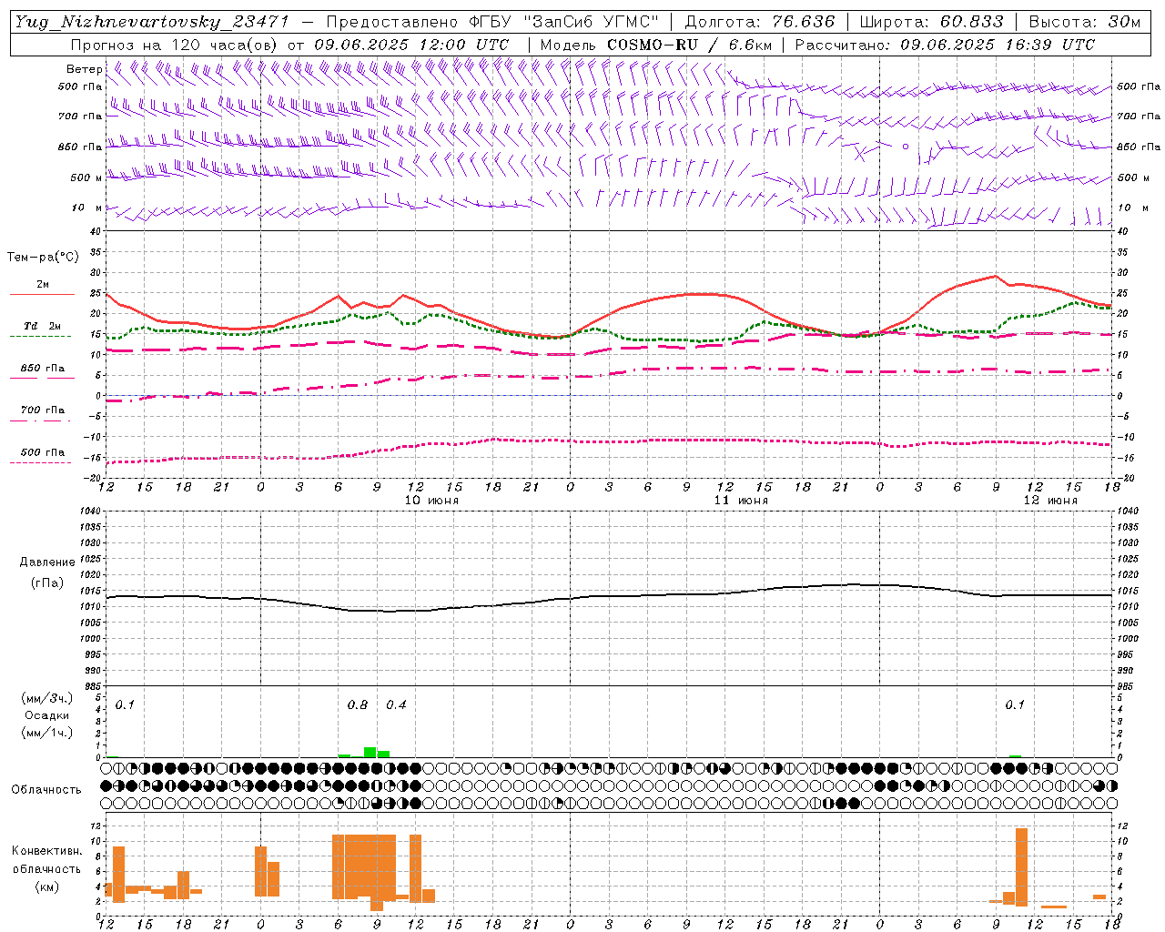Click the Тем-ра(°C) panel label
The image size is (1165, 932).
tap(43, 258)
